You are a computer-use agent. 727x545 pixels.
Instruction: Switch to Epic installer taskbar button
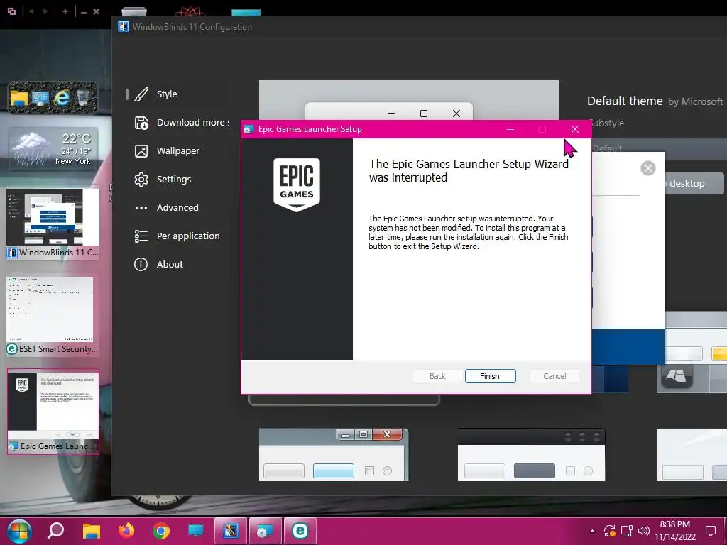coord(266,531)
